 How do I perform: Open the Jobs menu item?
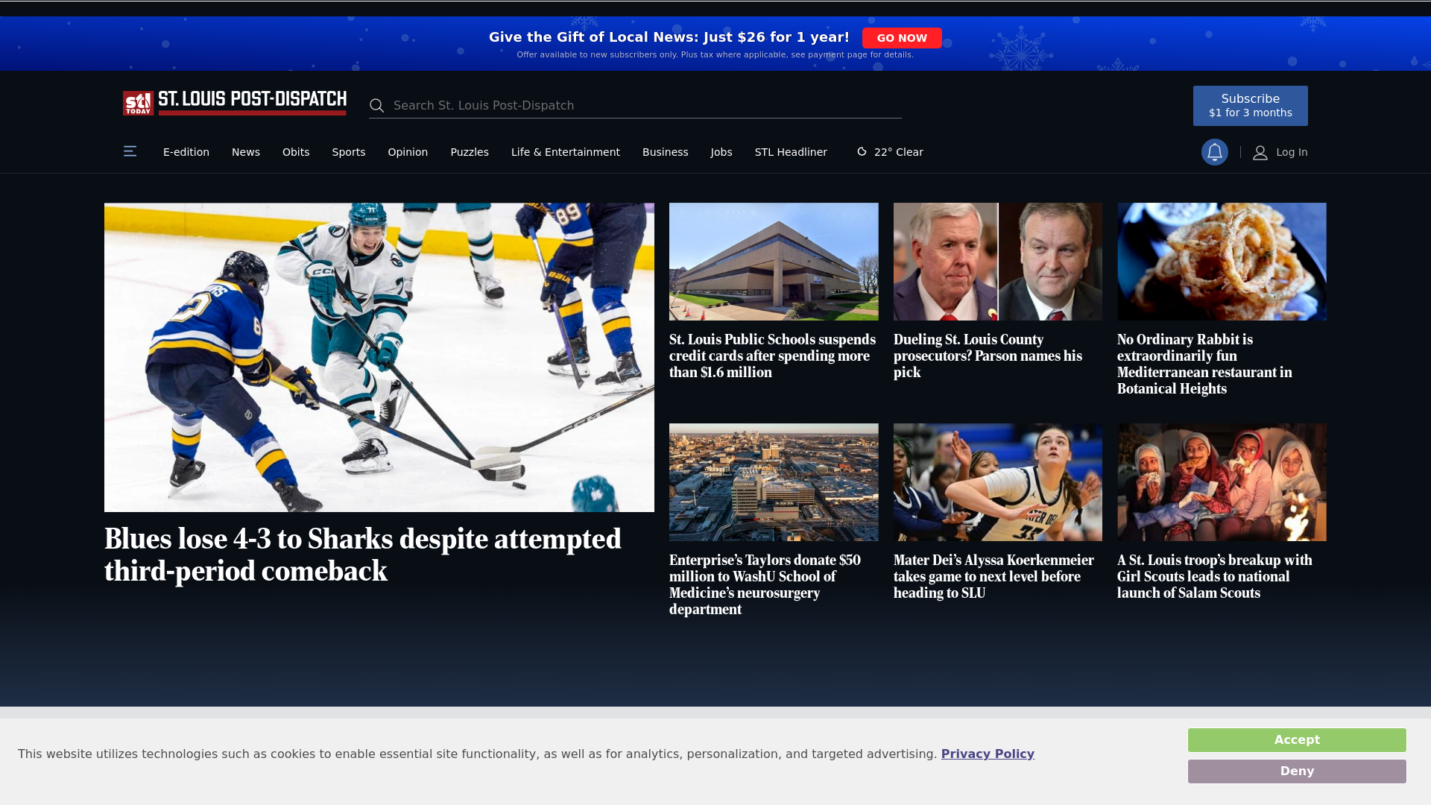[x=721, y=152]
